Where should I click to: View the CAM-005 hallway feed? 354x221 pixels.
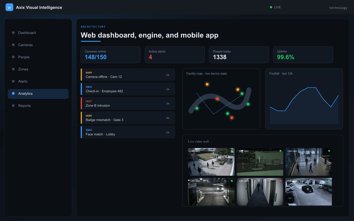coord(260,192)
